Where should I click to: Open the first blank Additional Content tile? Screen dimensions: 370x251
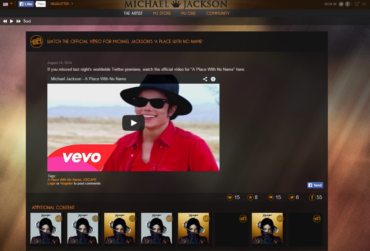click(x=232, y=229)
